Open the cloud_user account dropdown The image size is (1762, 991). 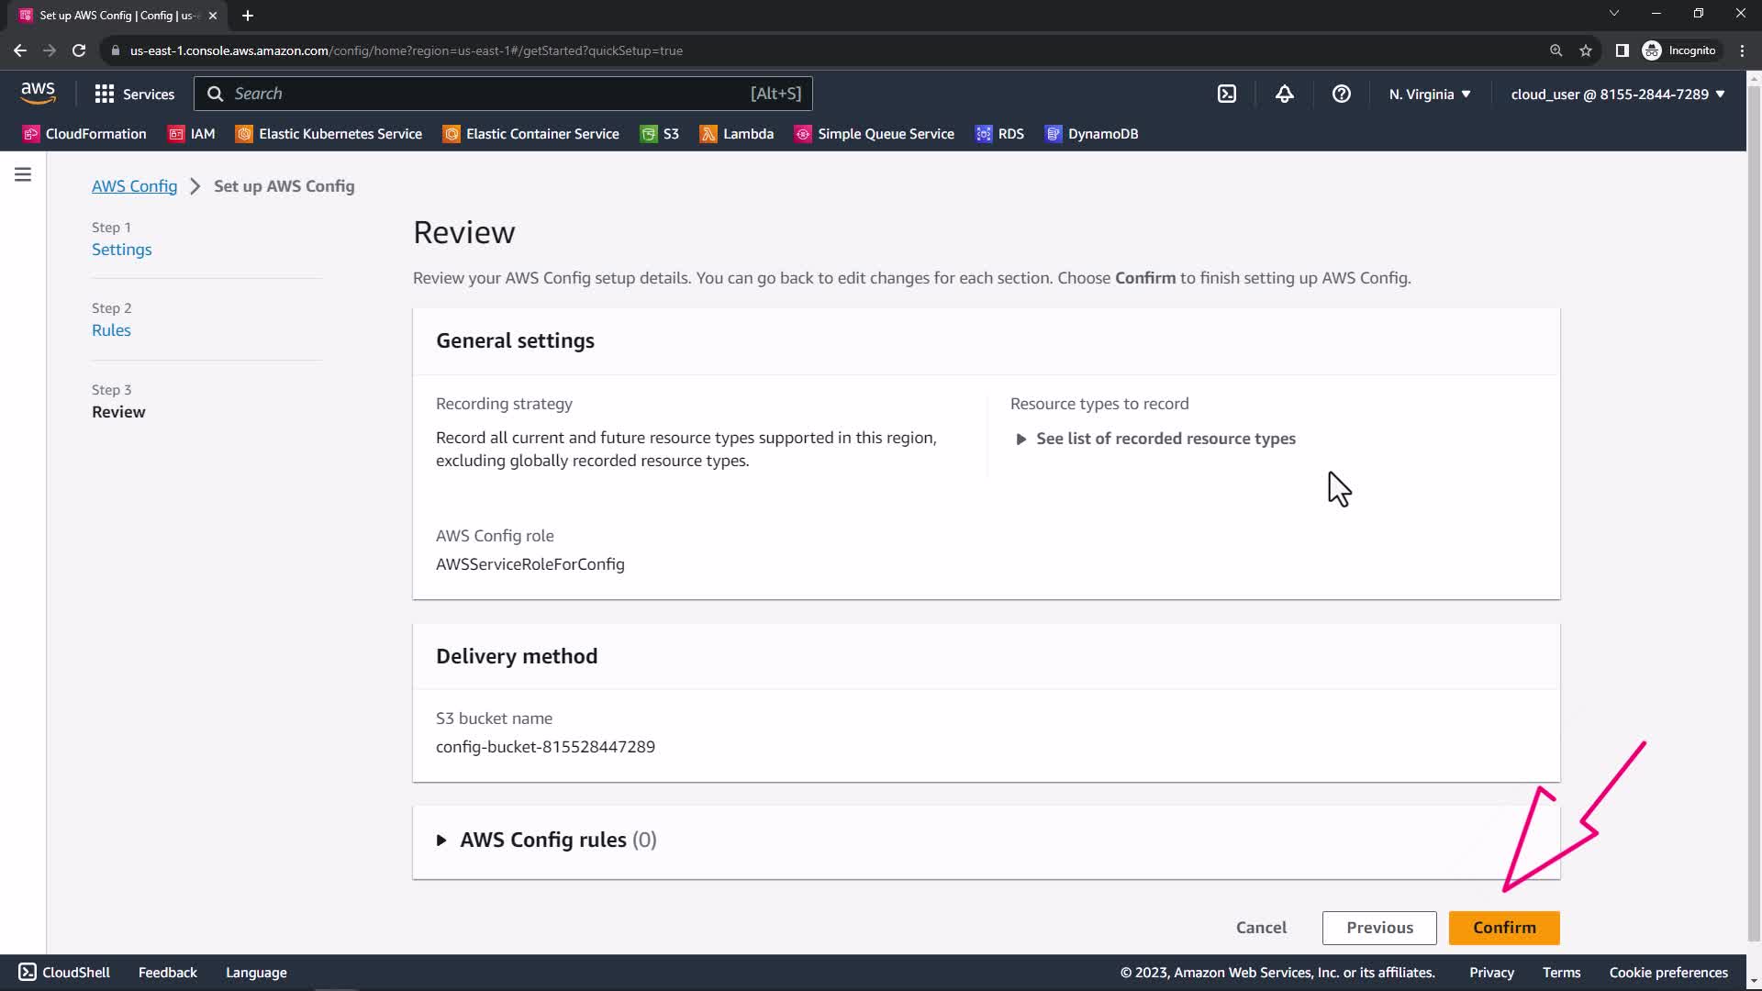[x=1617, y=94]
